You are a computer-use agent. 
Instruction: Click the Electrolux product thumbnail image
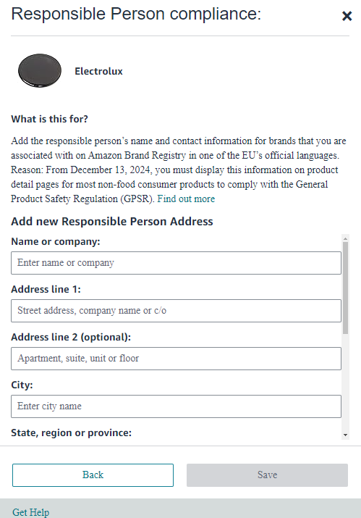pos(40,71)
